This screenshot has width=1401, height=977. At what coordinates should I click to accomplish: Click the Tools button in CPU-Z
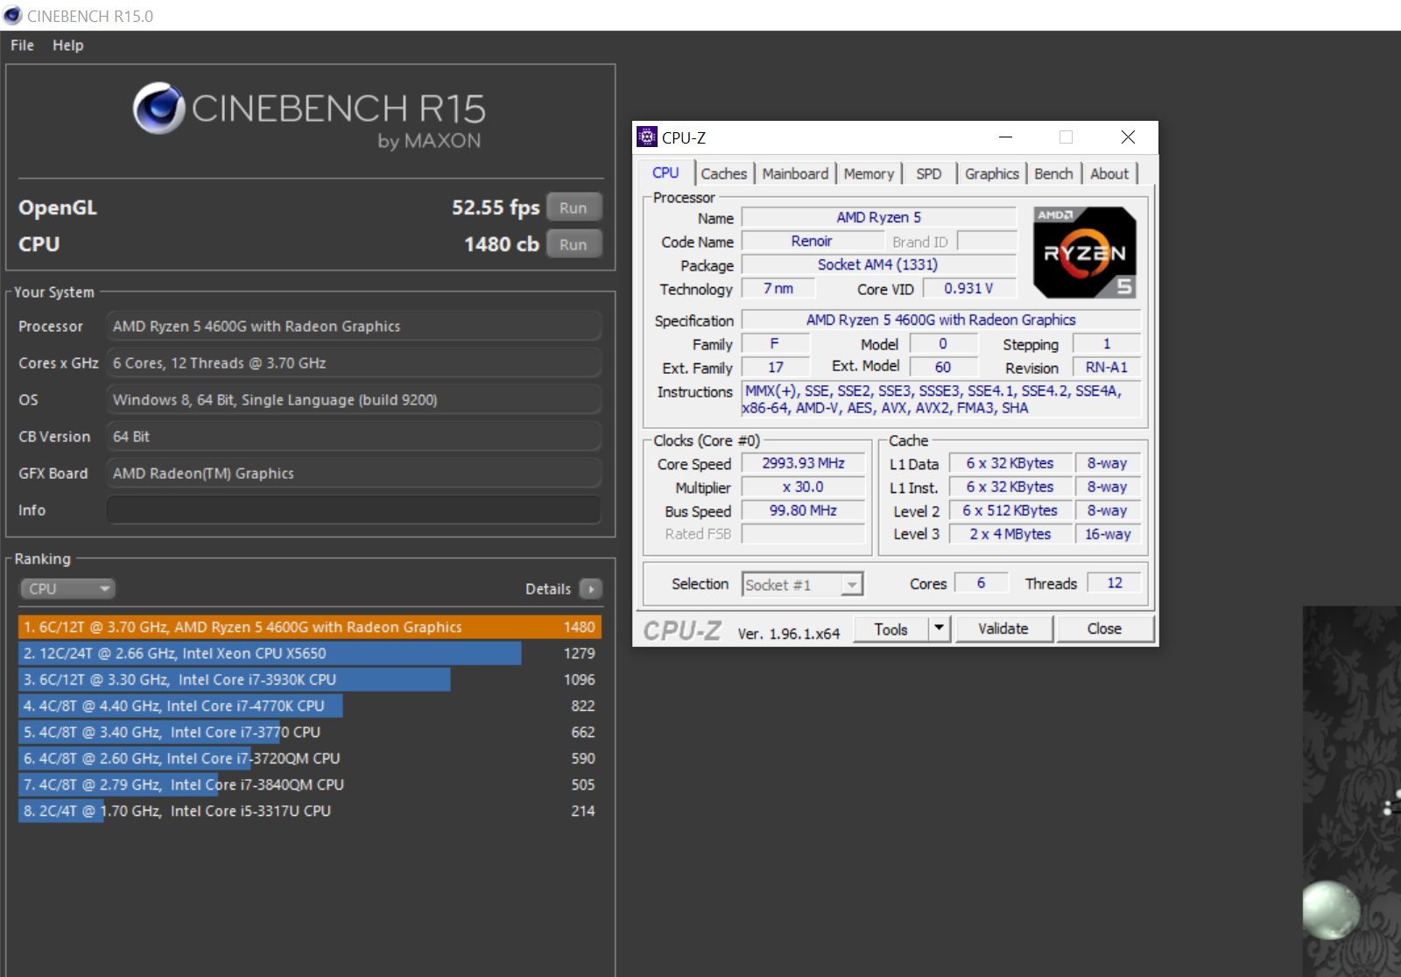point(891,629)
